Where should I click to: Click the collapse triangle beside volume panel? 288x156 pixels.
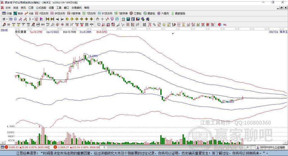(3, 142)
